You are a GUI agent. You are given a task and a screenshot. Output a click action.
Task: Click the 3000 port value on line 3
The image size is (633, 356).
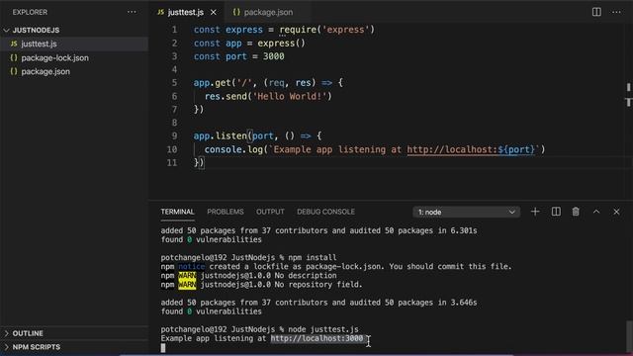(273, 56)
